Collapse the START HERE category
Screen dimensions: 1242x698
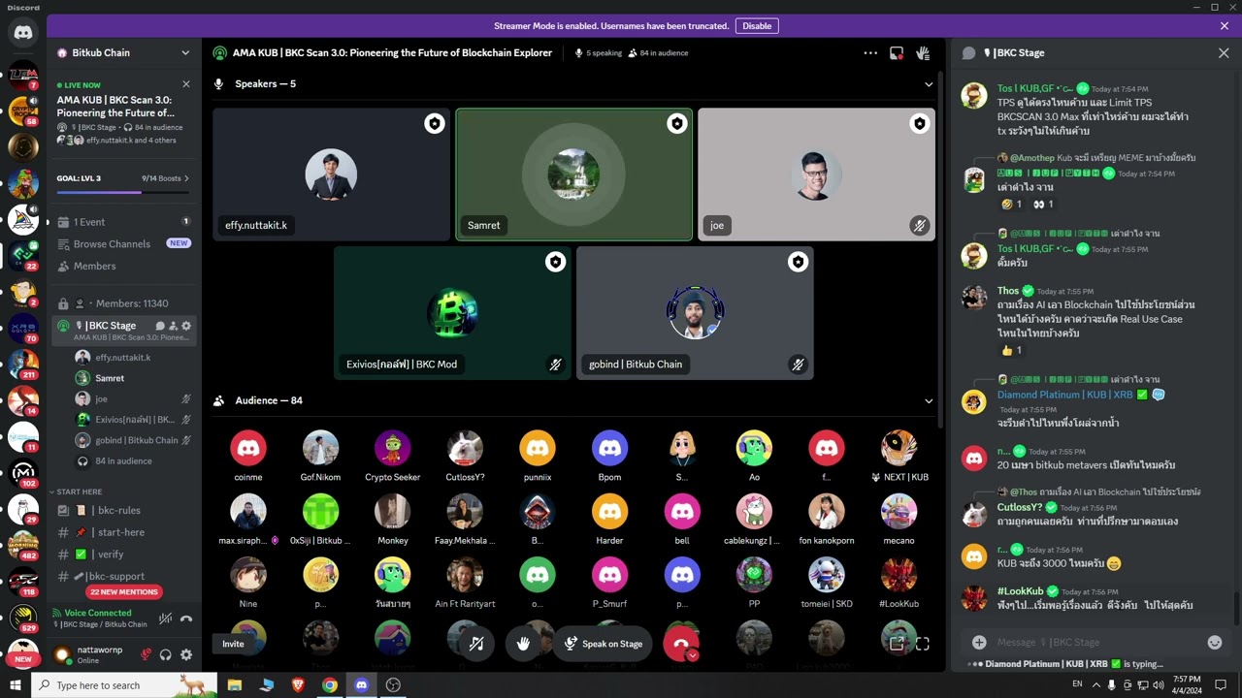(78, 492)
